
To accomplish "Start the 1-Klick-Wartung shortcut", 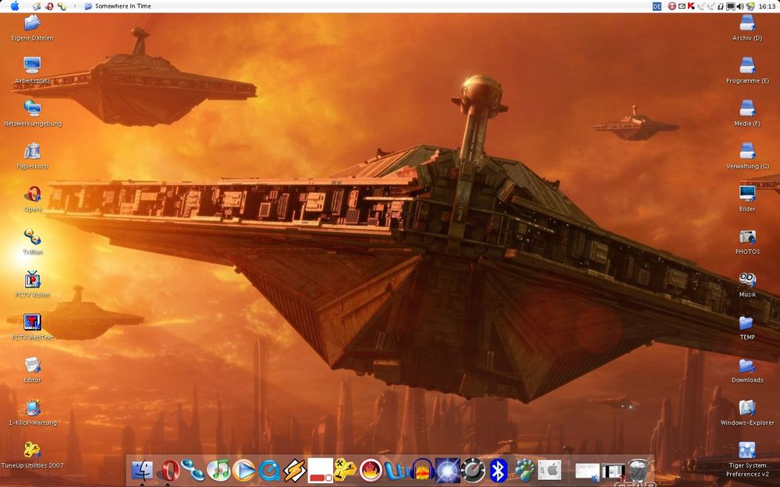I will coord(32,412).
